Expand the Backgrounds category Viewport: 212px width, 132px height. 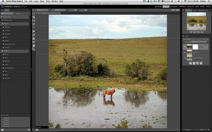(x=2, y=20)
